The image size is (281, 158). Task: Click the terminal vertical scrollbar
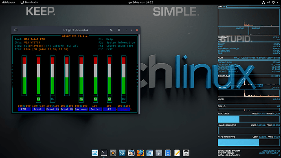click(x=139, y=74)
